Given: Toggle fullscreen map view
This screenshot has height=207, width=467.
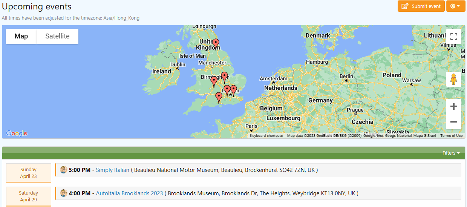Looking at the screenshot, I should [x=454, y=37].
